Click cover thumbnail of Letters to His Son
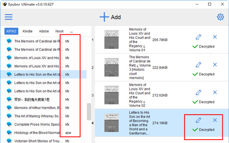Viewport: 229px width, 143px height. click(x=112, y=123)
